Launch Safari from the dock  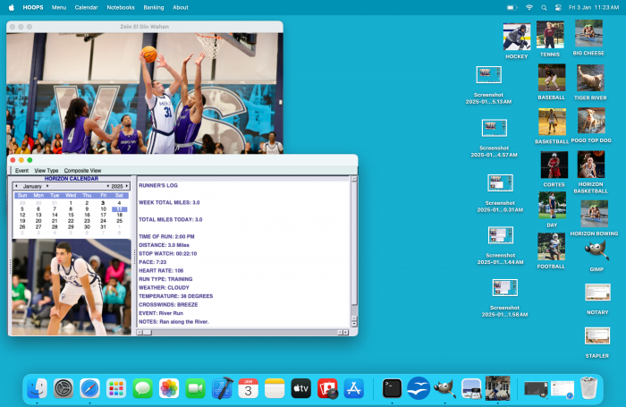pyautogui.click(x=89, y=388)
